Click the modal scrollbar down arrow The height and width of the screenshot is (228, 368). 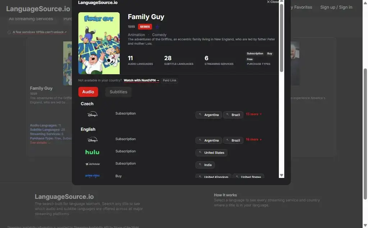(x=282, y=175)
